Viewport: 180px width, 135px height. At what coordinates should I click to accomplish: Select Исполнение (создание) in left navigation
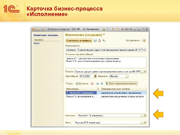point(47,35)
